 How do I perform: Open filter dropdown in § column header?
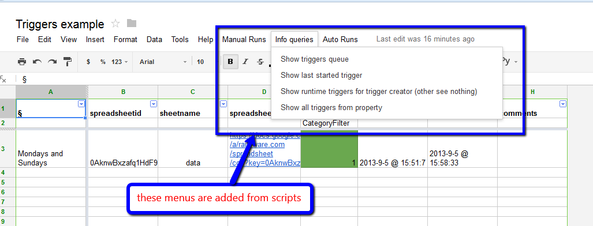click(x=81, y=104)
